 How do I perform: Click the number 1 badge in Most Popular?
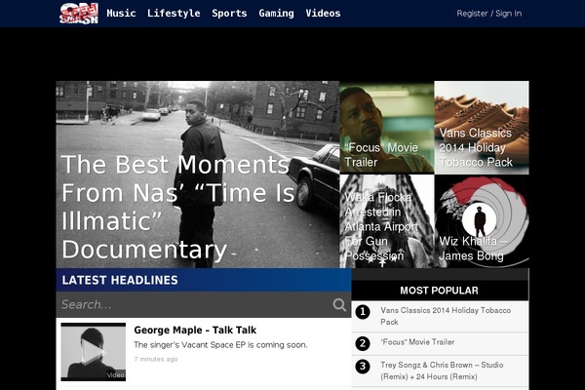click(x=363, y=312)
